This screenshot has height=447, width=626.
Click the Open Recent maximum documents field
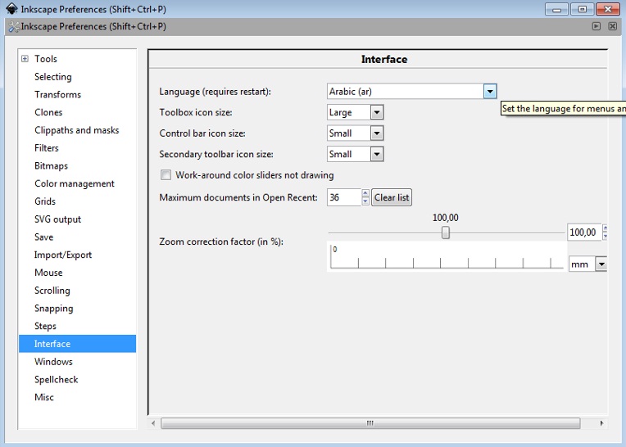coord(344,197)
